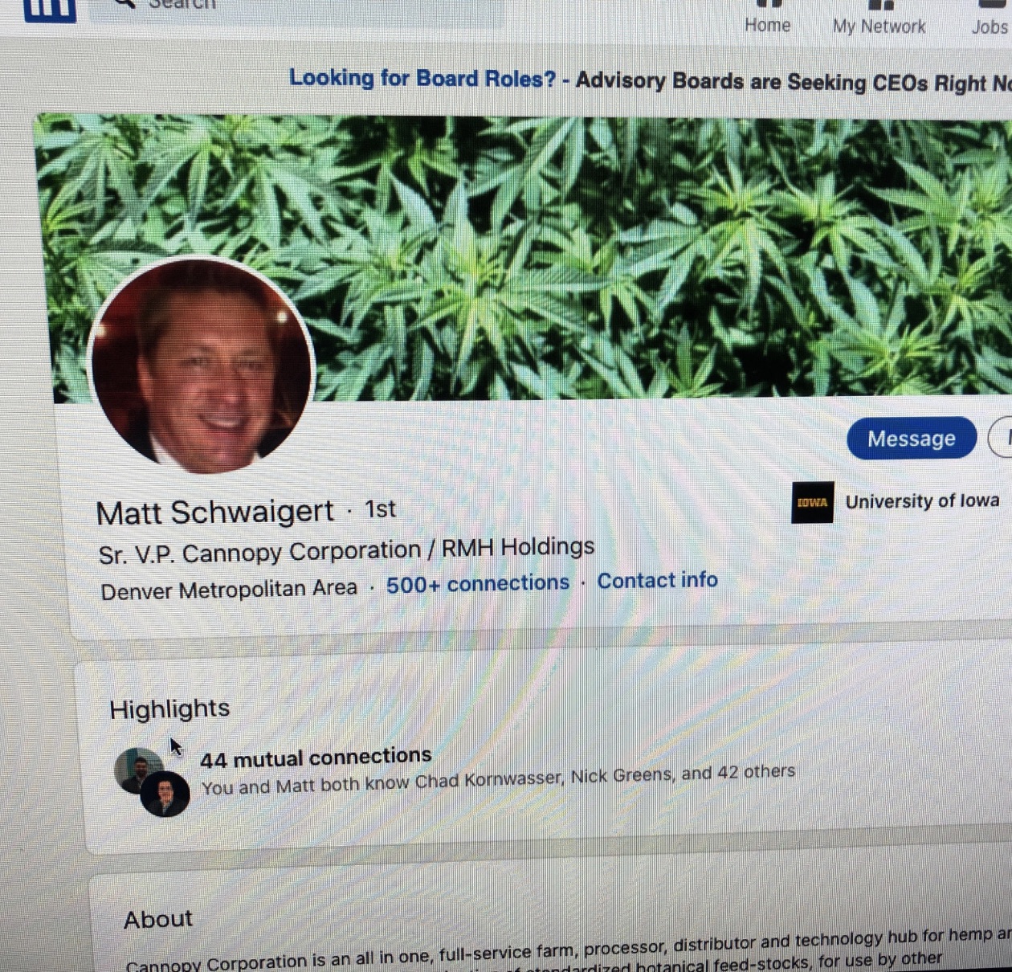Screen dimensions: 1012x972
Task: Click the My Network icon
Action: point(880,5)
